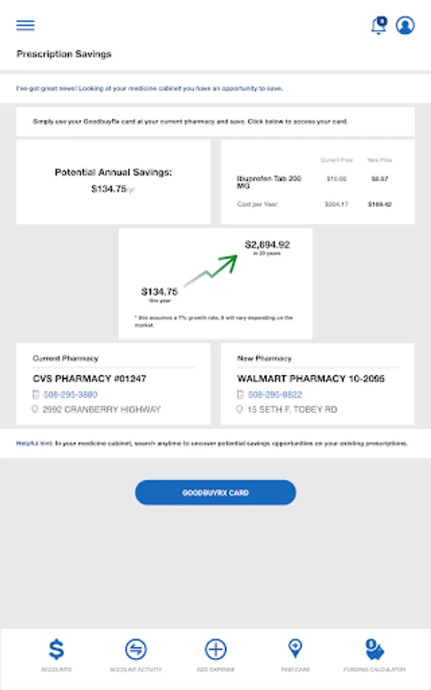Click the Accounts tab label
Image resolution: width=431 pixels, height=690 pixels.
pos(56,669)
